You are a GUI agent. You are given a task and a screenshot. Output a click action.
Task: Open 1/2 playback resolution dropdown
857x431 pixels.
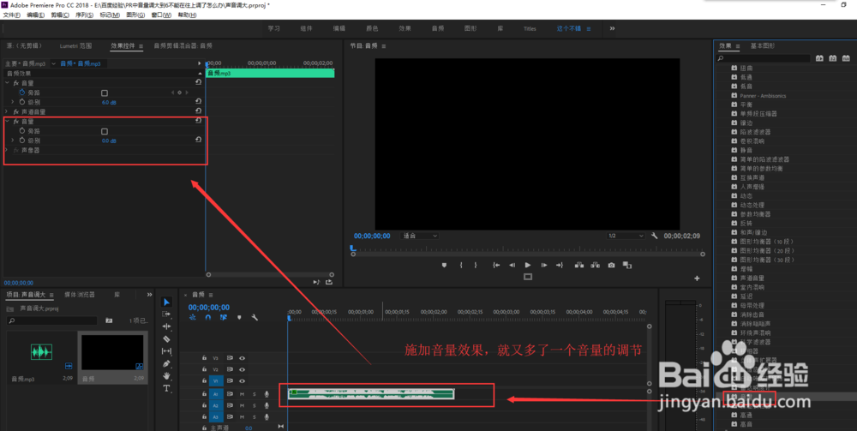click(626, 236)
